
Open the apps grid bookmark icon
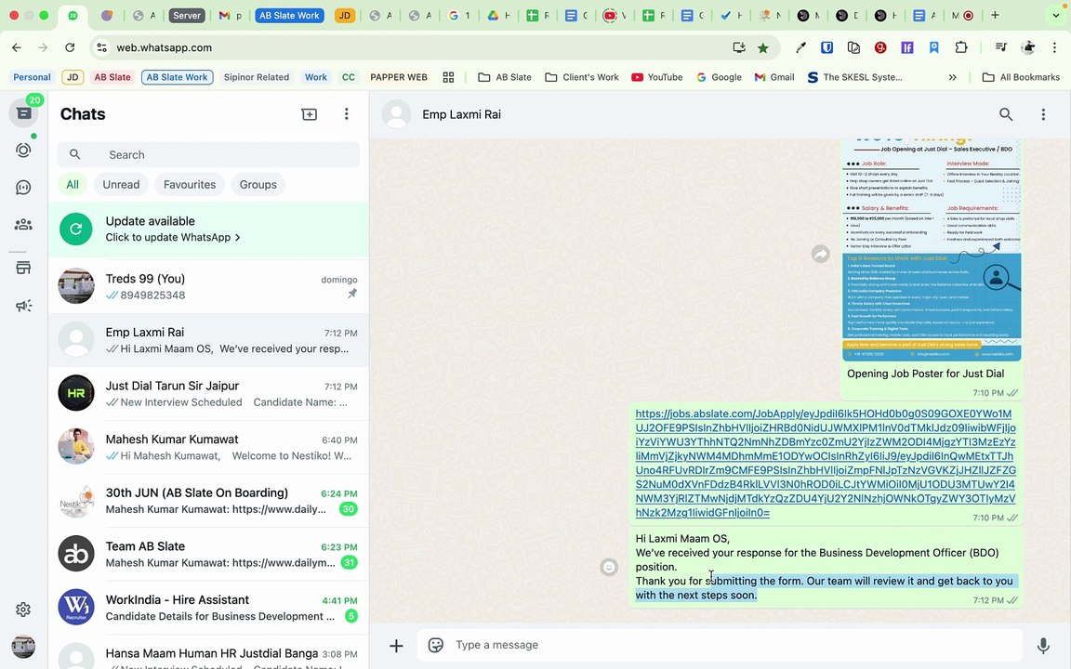point(448,77)
